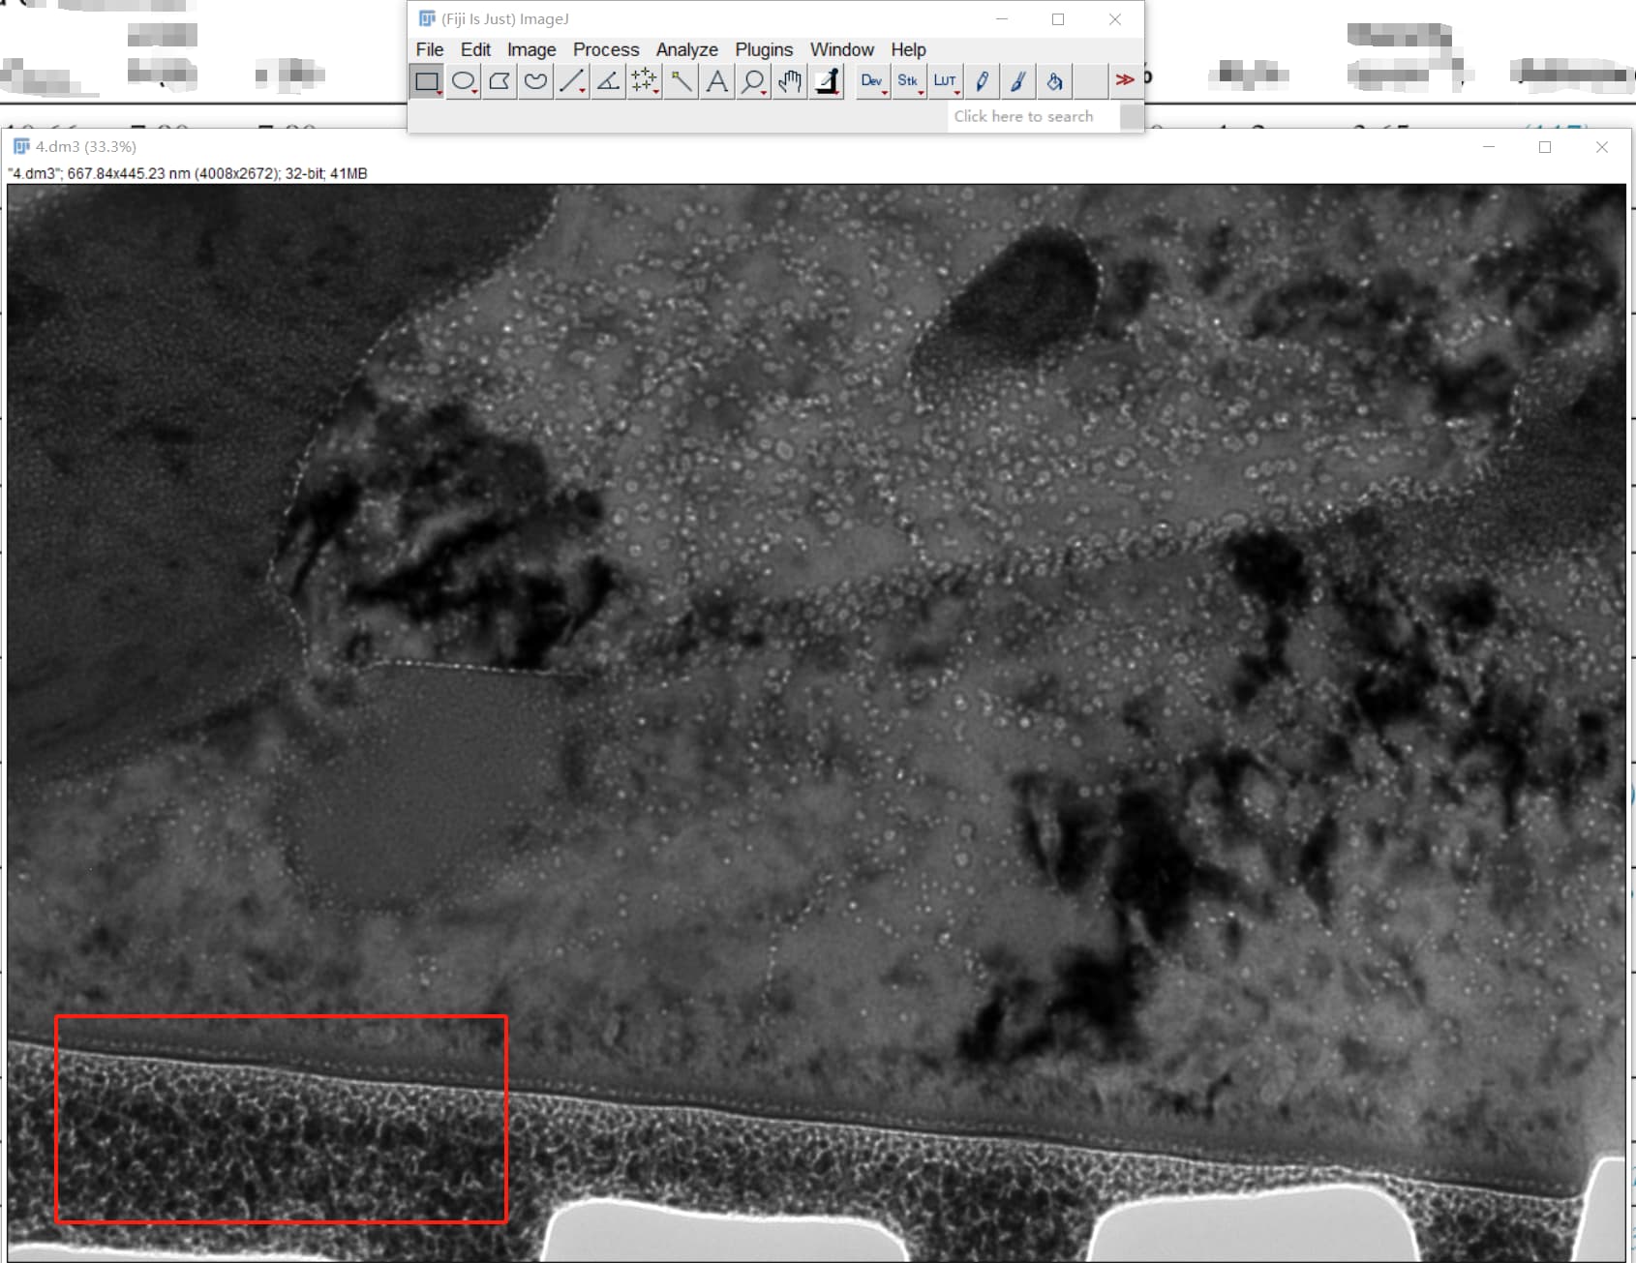
Task: Open the Plugins menu
Action: click(x=764, y=49)
